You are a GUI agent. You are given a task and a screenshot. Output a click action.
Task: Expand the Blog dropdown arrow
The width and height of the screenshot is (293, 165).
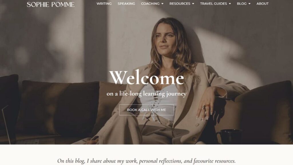250,4
